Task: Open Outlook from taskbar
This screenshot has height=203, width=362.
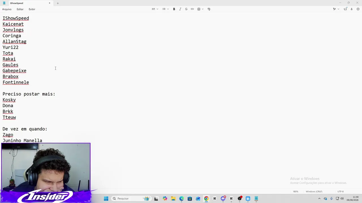Action: pyautogui.click(x=198, y=198)
